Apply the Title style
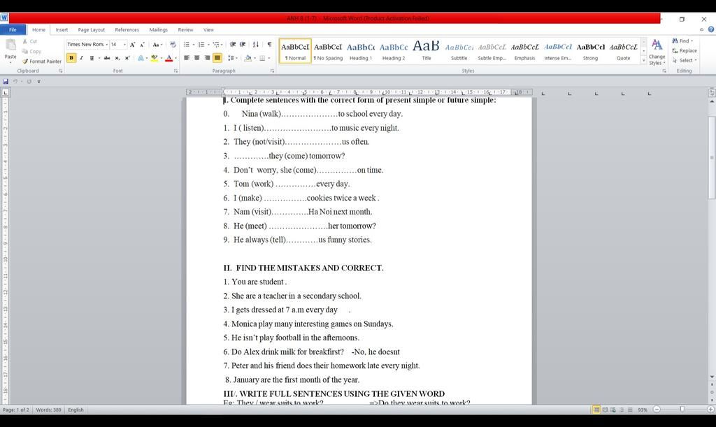716x427 pixels. [427, 51]
